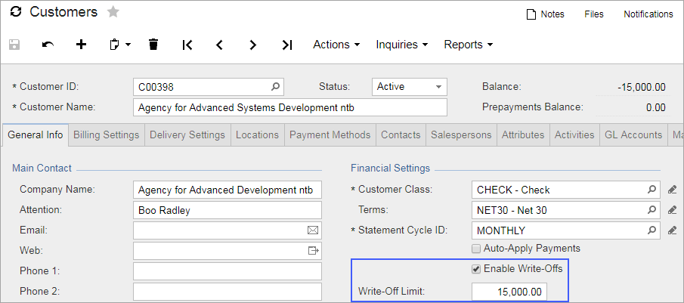Switch to the Delivery Settings tab
This screenshot has height=303, width=684.
tap(187, 135)
